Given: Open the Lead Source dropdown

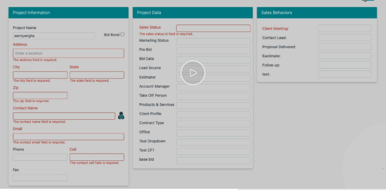Looking at the screenshot, I should (x=213, y=69).
